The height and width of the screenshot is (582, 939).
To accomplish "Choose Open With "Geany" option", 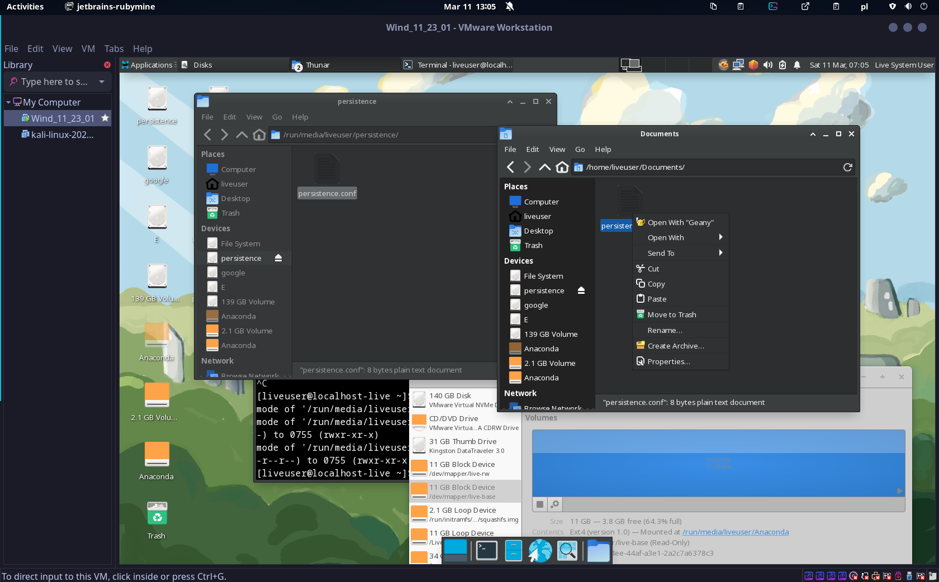I will click(x=681, y=222).
